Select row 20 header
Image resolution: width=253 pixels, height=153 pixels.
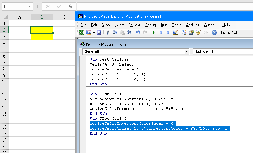point(4,146)
